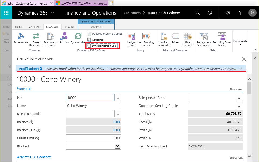Open the Dynamics 365 app launcher grid
Viewport: 259px width, 162px height.
coord(6,13)
